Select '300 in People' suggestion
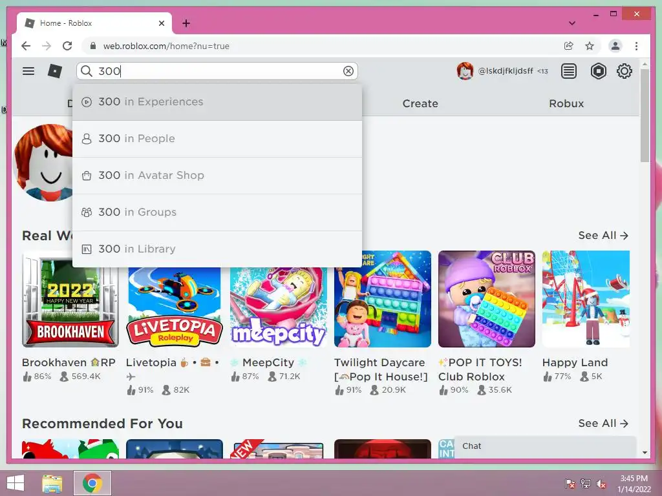The height and width of the screenshot is (496, 662). [217, 139]
